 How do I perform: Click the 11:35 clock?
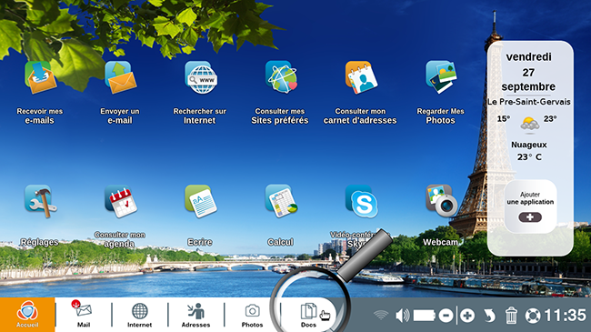[565, 315]
